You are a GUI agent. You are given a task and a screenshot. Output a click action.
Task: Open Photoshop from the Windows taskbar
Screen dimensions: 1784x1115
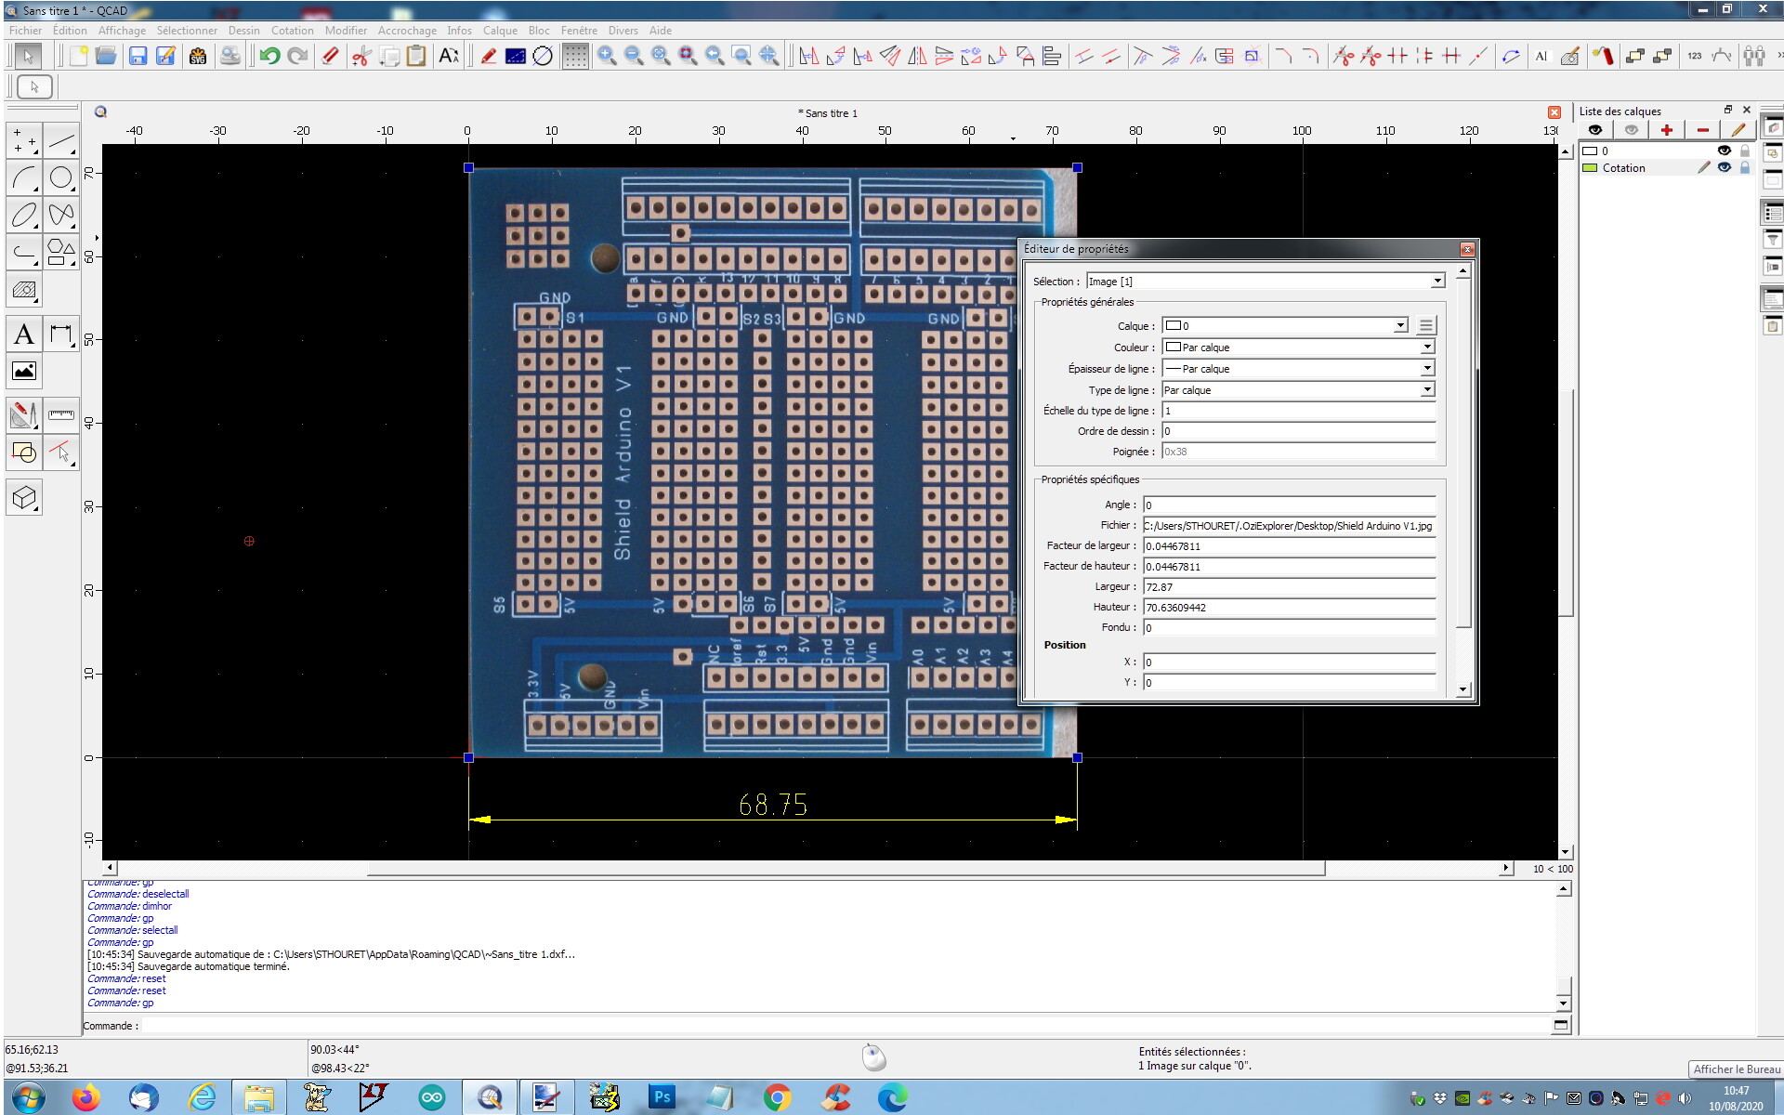pyautogui.click(x=662, y=1097)
